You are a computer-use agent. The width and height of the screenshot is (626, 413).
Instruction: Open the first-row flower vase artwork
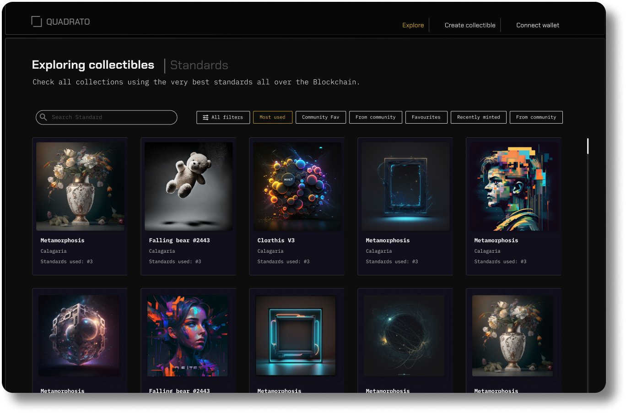(80, 186)
